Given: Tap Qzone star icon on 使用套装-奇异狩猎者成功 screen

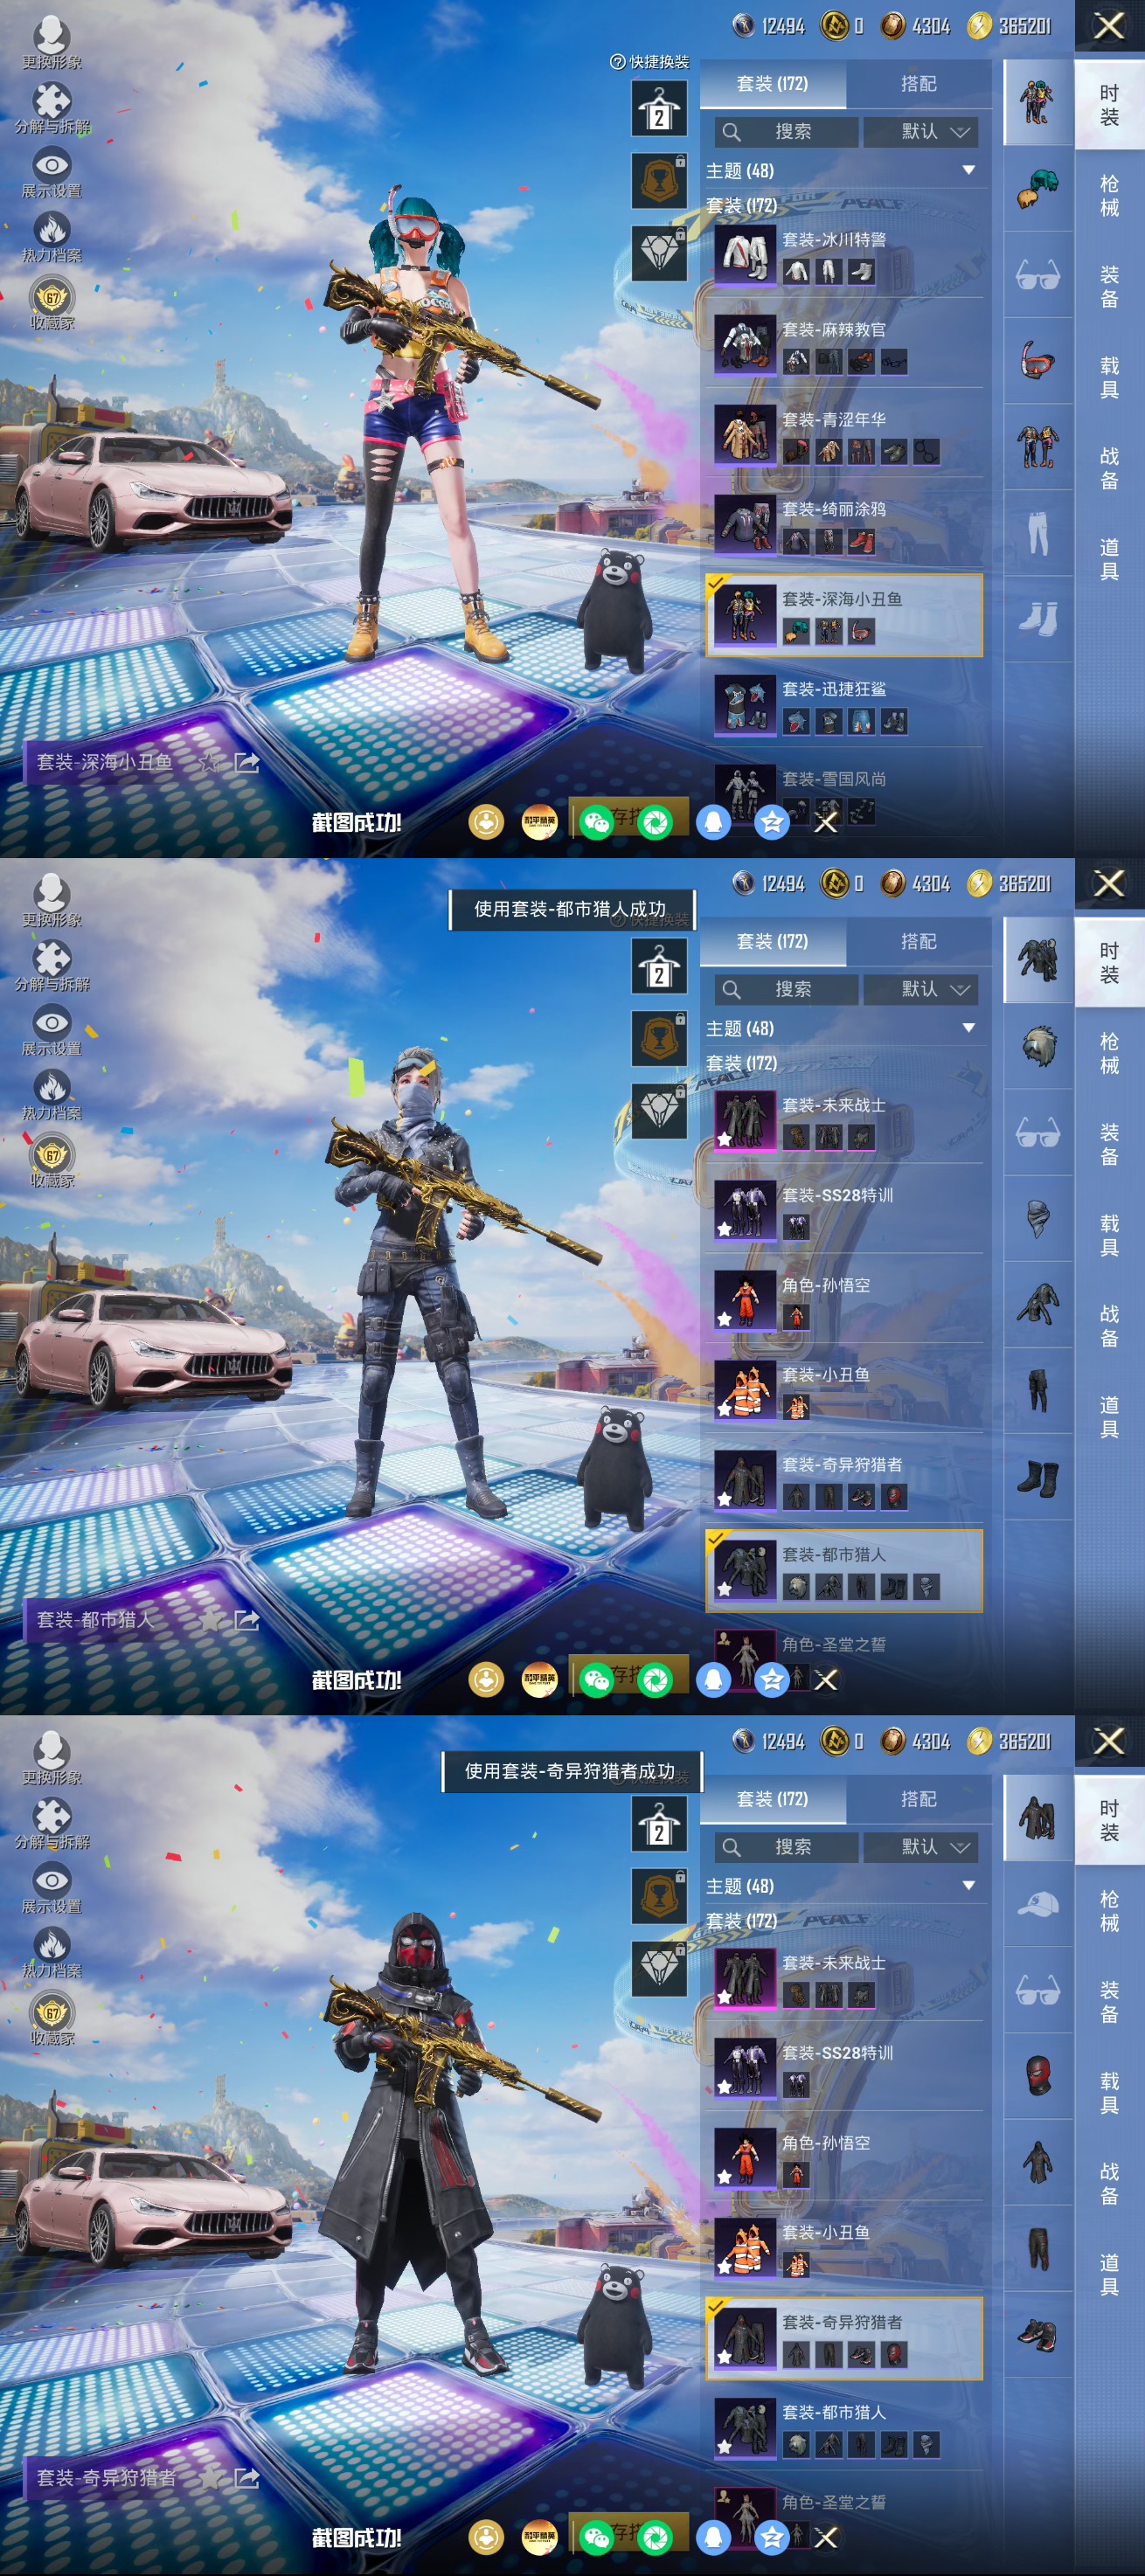Looking at the screenshot, I should click(x=771, y=2537).
